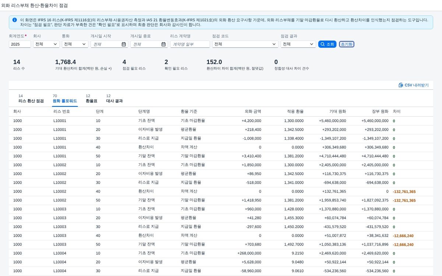Focus the 회계연도 input with 2025

point(20,44)
